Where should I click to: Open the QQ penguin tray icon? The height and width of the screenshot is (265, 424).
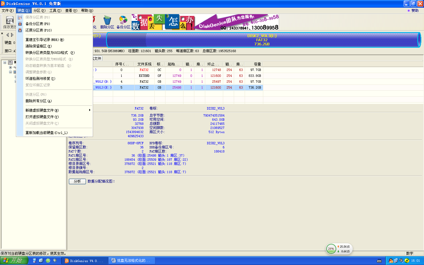coord(391,261)
